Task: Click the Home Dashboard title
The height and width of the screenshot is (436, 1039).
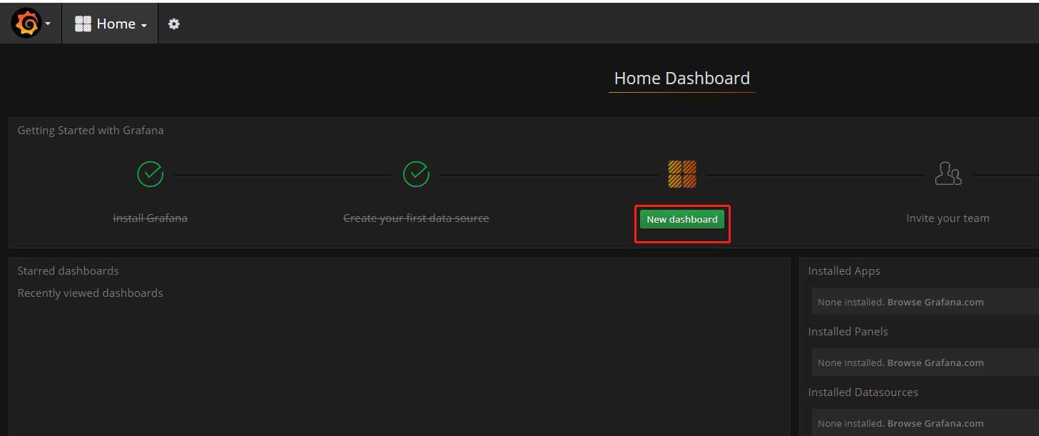Action: tap(682, 78)
